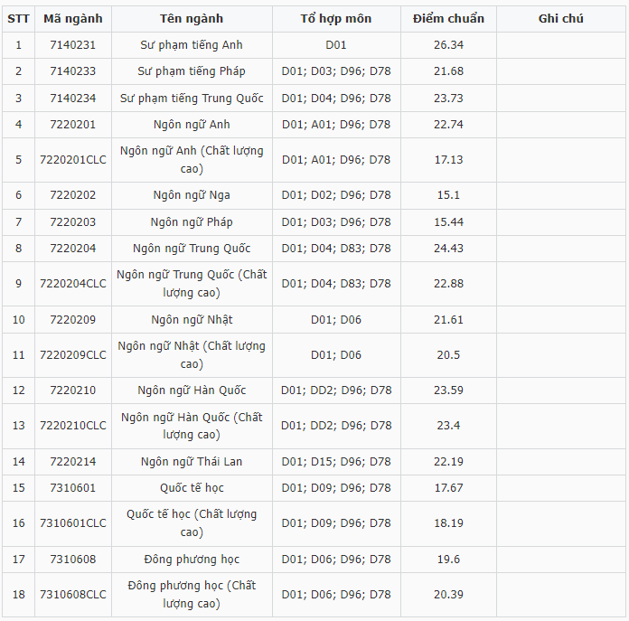Click score 20.5 in row 11
The height and width of the screenshot is (621, 629).
448,355
